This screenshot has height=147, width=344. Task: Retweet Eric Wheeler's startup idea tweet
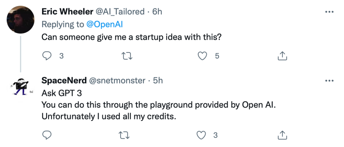pos(126,56)
